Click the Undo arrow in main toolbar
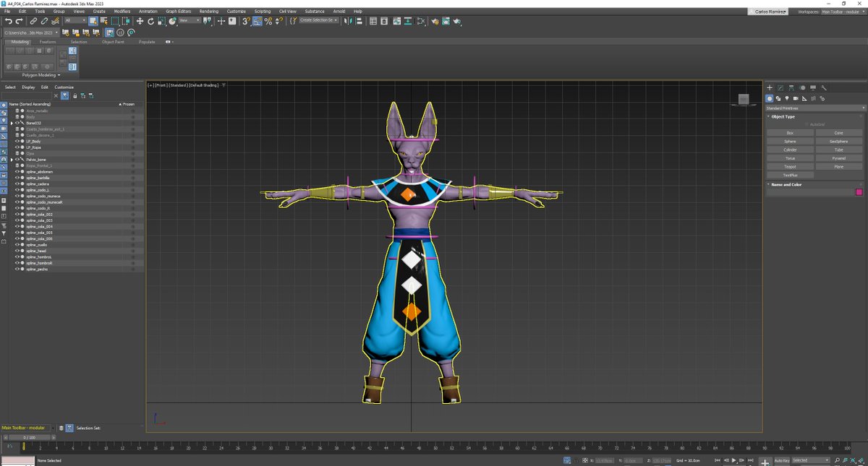Viewport: 868px width, 466px height. pos(8,22)
